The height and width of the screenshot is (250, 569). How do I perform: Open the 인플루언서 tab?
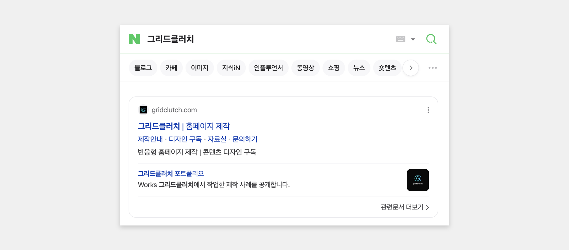tap(268, 68)
